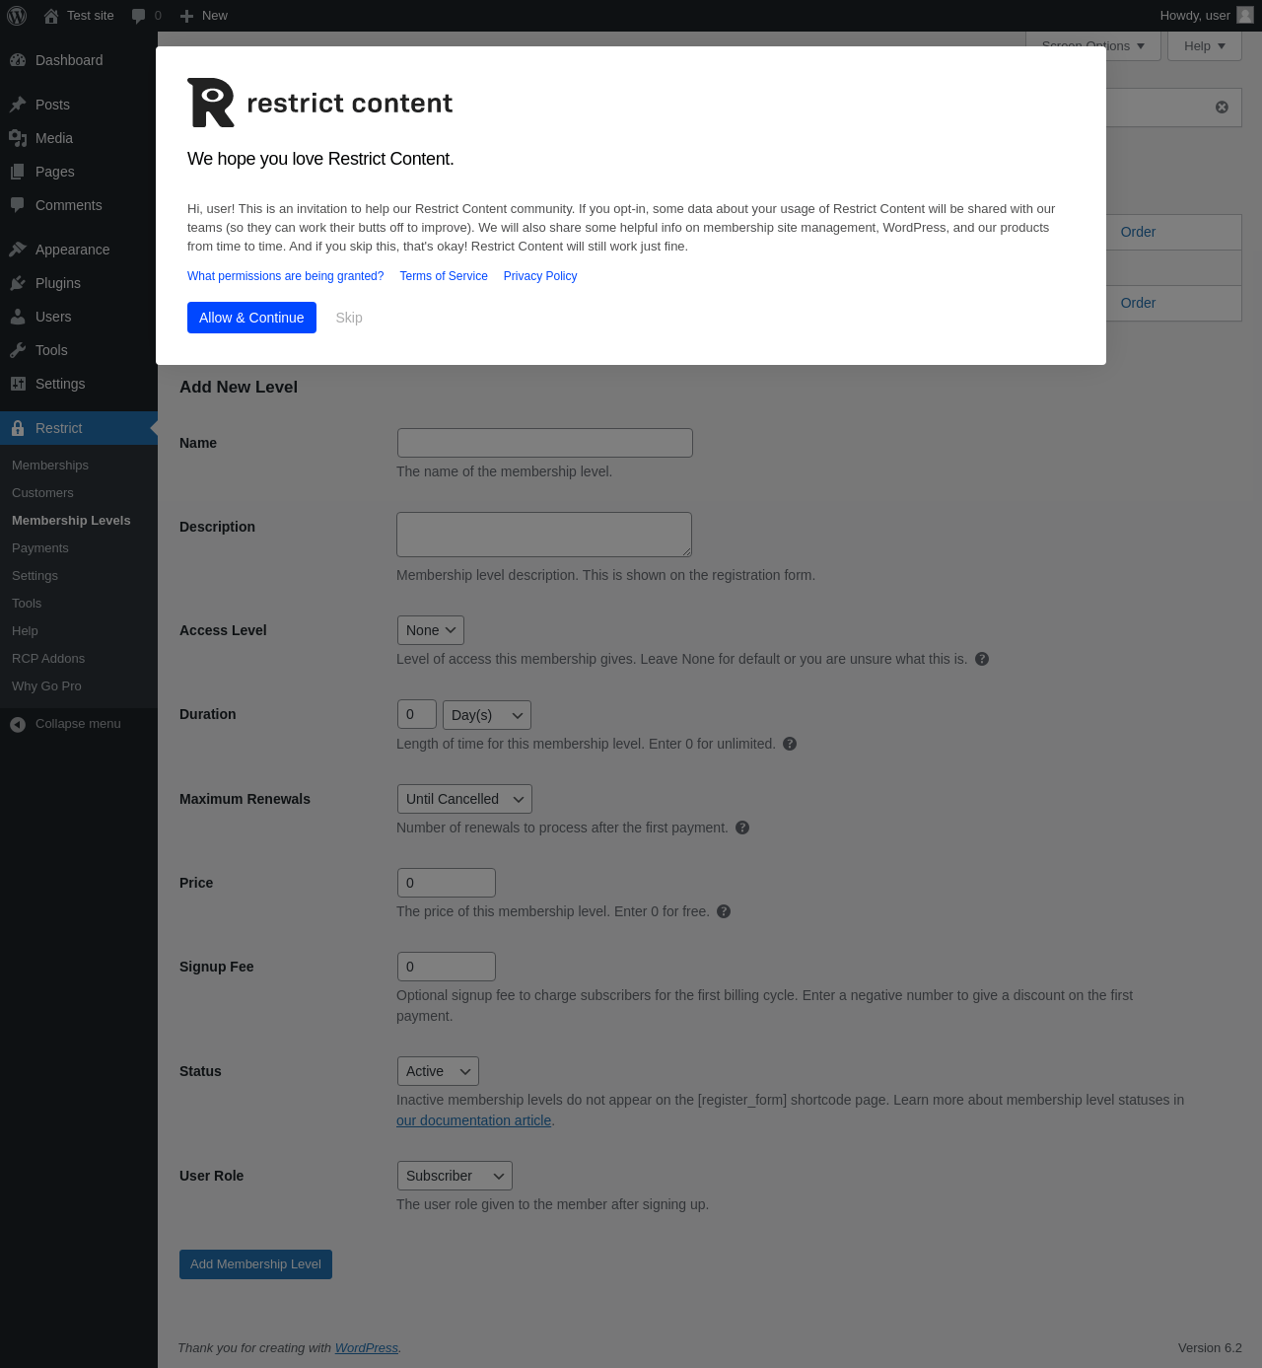The width and height of the screenshot is (1262, 1368).
Task: Expand the Screen Options dropdown
Action: coord(1093,45)
